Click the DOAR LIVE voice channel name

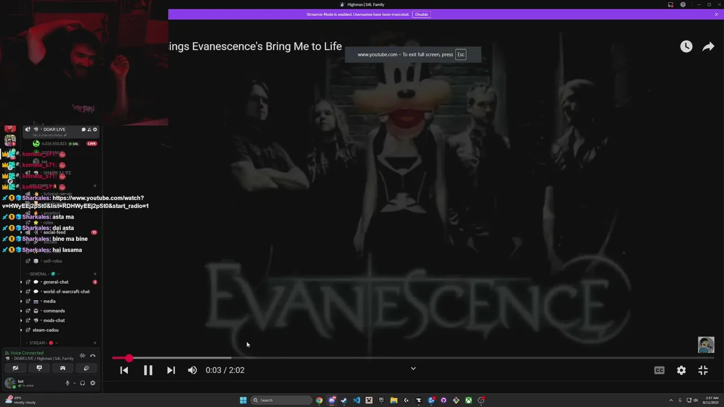(x=54, y=129)
